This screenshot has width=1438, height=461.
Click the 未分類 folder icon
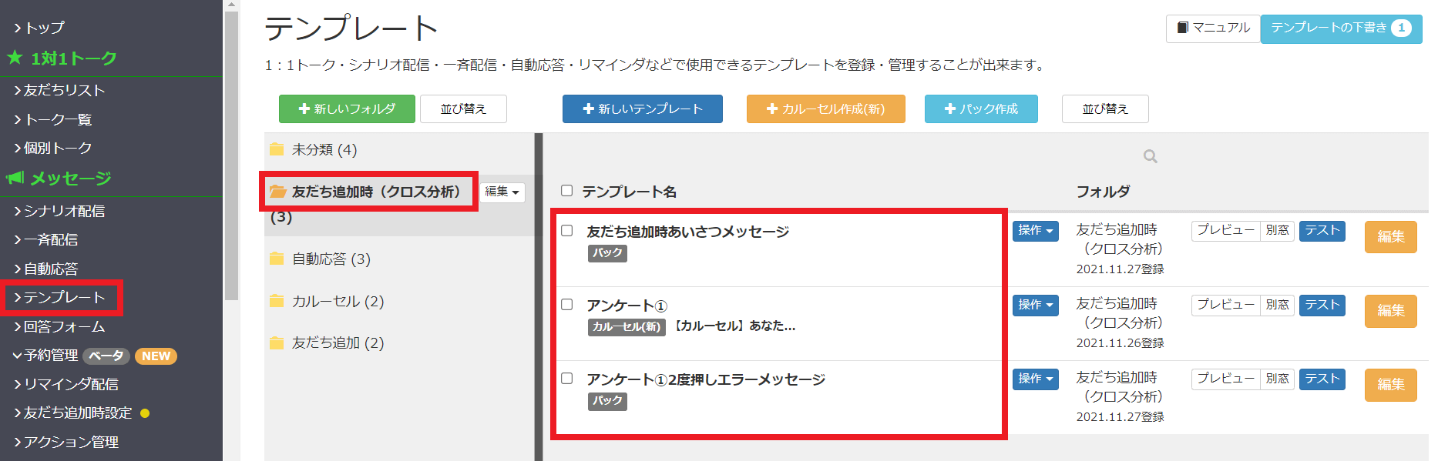tap(277, 149)
